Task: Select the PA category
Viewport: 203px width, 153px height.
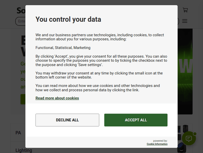Action: [x=18, y=133]
